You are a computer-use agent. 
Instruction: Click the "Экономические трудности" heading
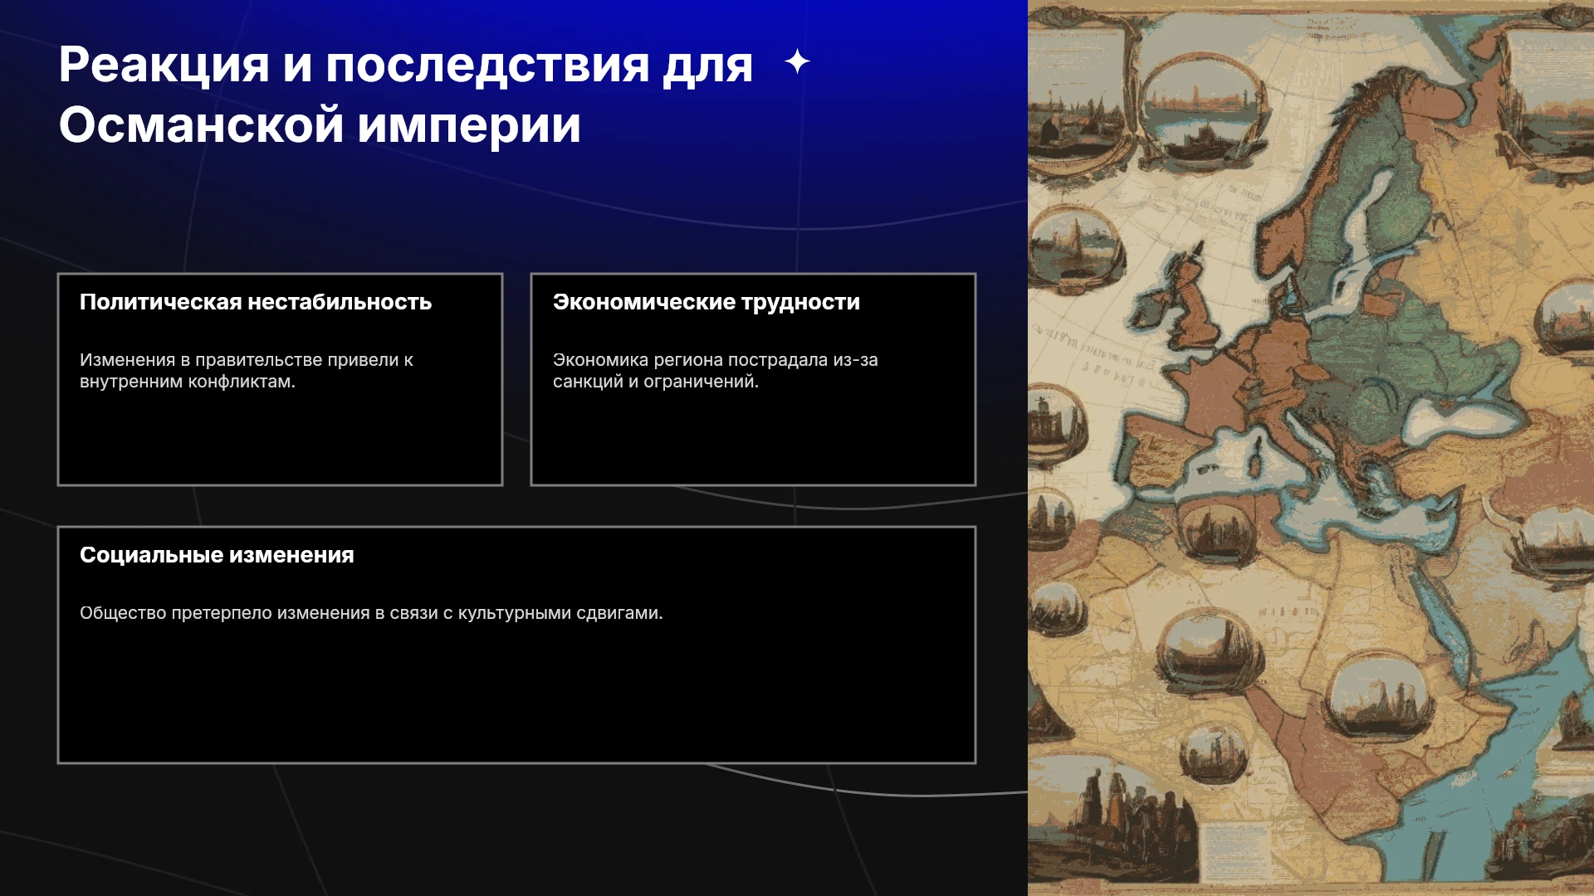(x=707, y=302)
